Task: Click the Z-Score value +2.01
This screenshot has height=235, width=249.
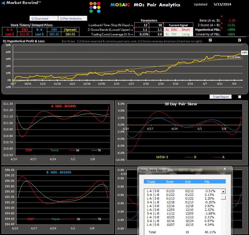Action: pyautogui.click(x=231, y=25)
